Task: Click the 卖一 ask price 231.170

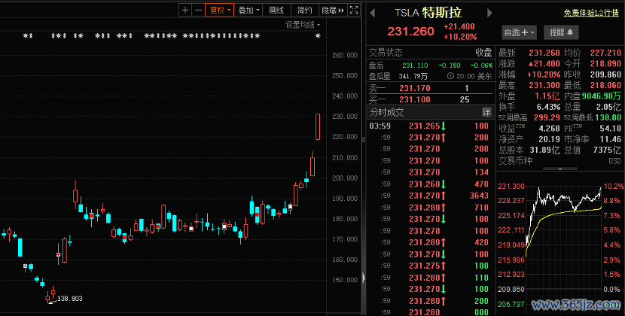Action: pos(415,89)
